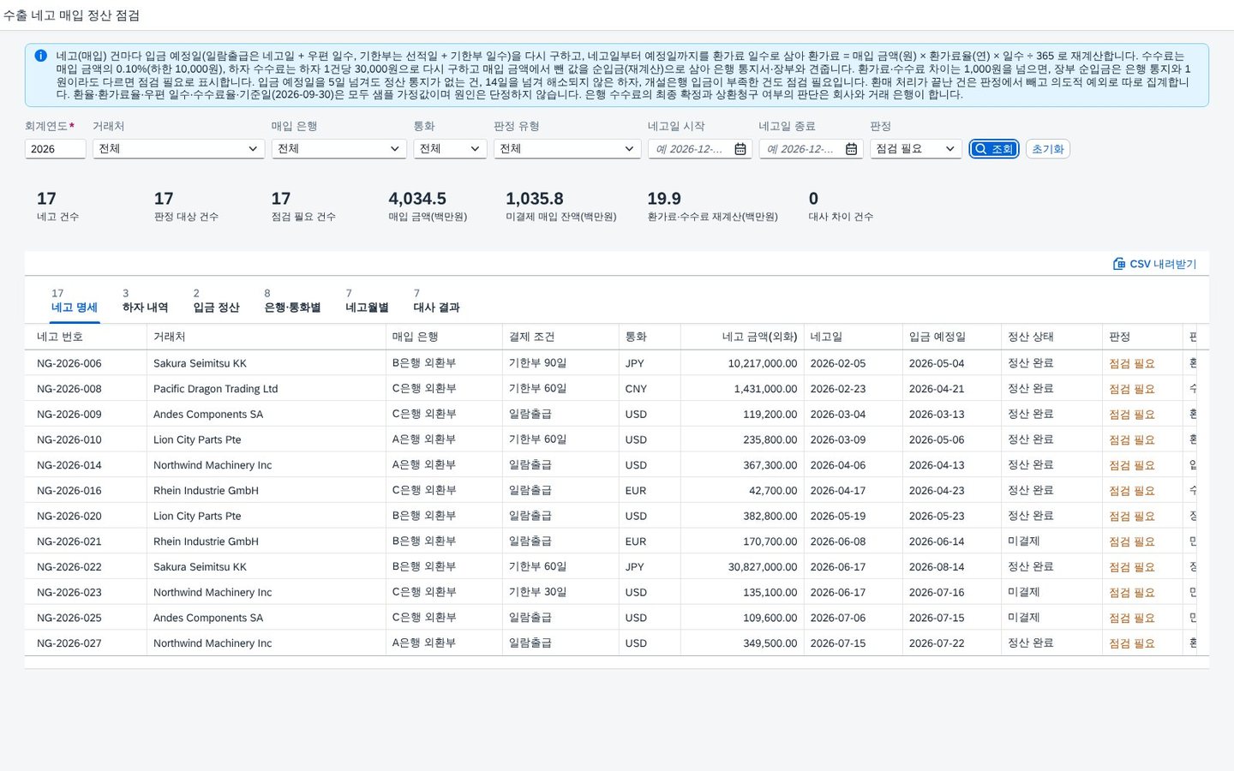The height and width of the screenshot is (771, 1234).
Task: Open calendar picker for 네고일 종료
Action: tap(851, 149)
